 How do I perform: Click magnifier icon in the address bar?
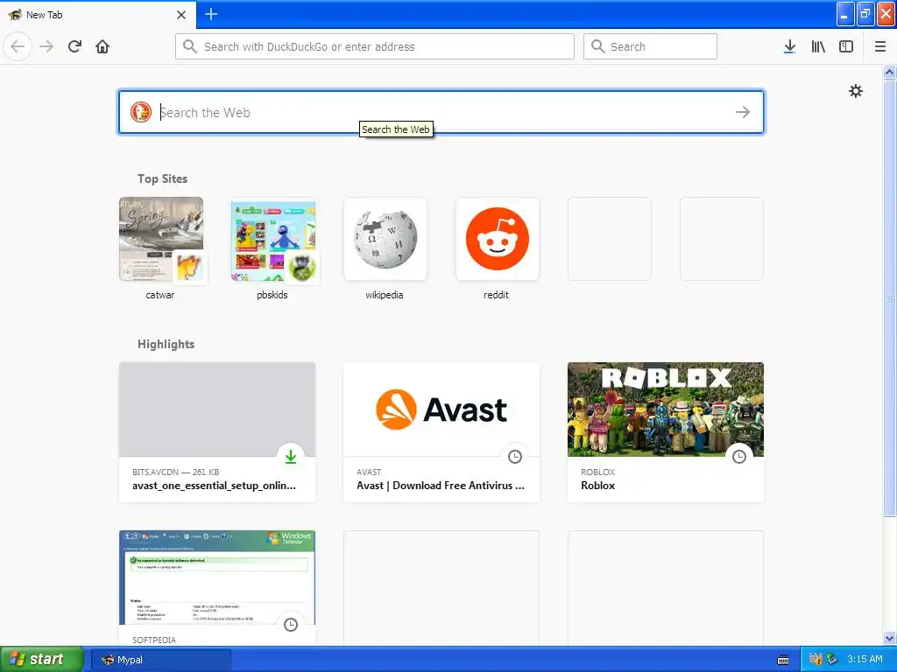pos(190,46)
